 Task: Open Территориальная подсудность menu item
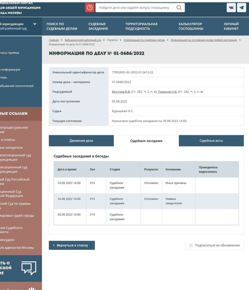[141, 26]
